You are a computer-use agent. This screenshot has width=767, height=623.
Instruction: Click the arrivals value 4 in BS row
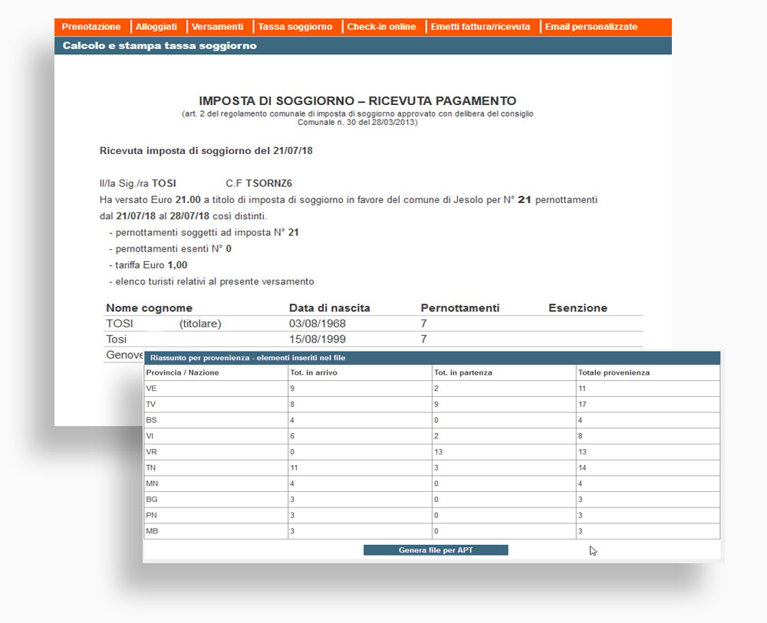tap(292, 420)
